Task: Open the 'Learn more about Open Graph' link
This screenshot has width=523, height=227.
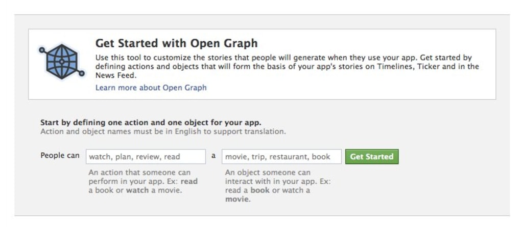Action: pos(151,88)
